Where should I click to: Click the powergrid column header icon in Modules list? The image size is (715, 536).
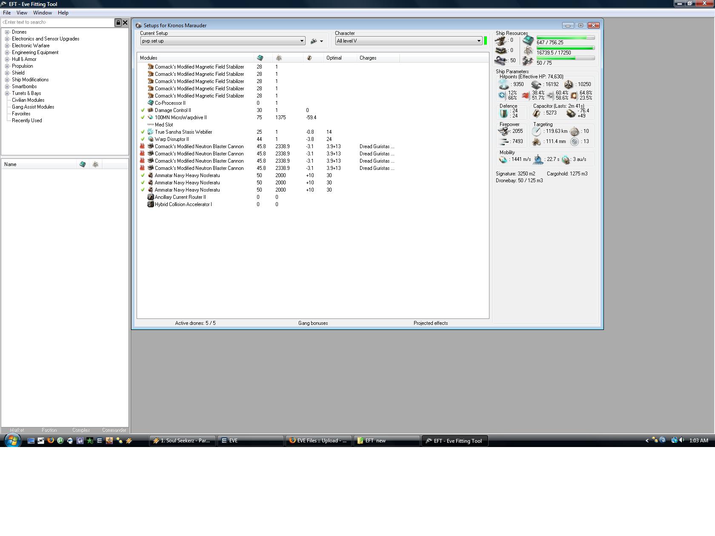[279, 58]
